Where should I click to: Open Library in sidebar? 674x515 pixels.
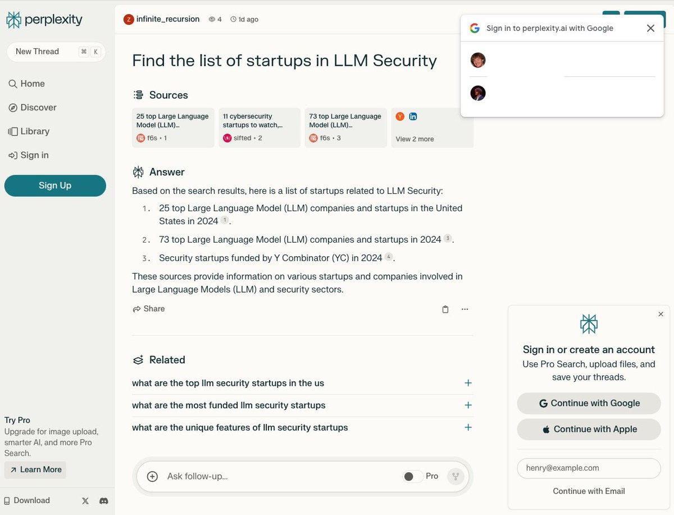[29, 131]
